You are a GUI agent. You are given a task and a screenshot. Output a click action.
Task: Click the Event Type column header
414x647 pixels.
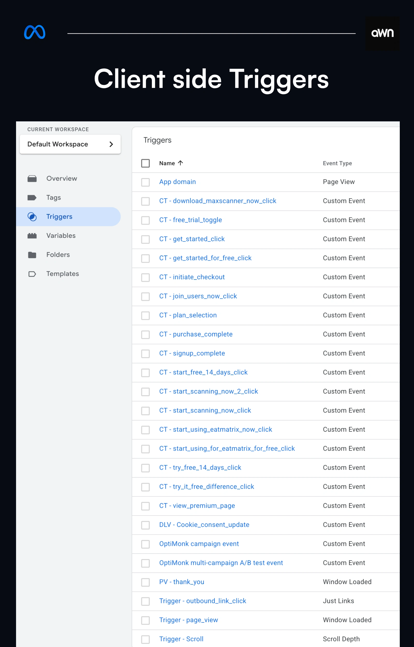pyautogui.click(x=337, y=163)
